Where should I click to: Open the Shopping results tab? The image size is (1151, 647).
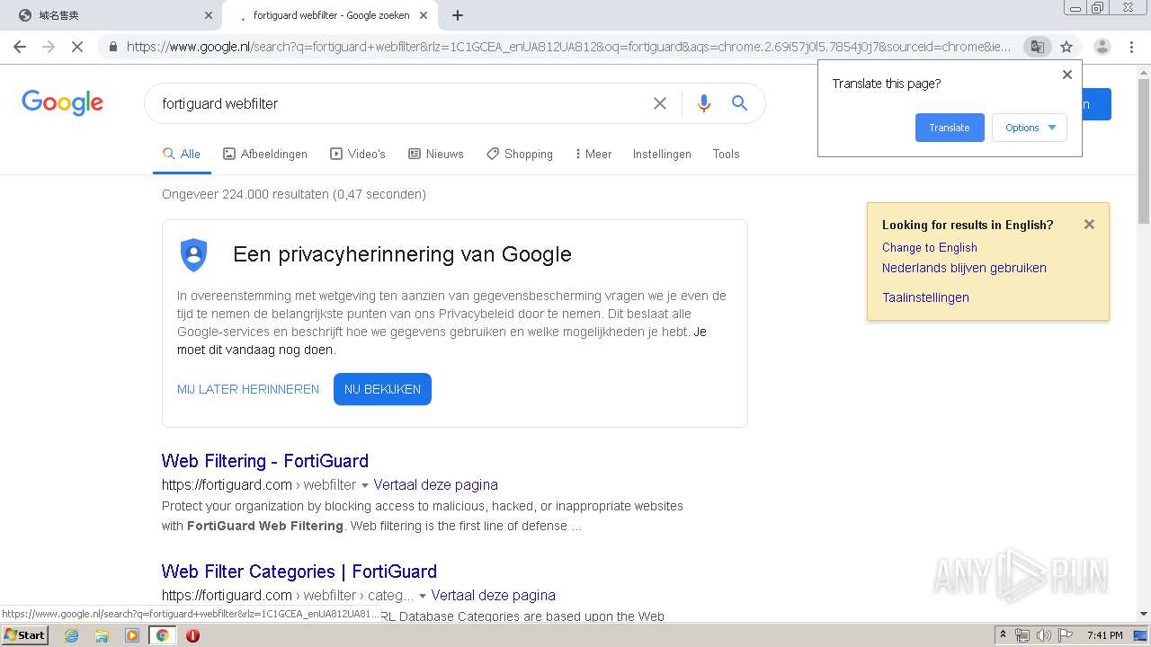point(520,154)
